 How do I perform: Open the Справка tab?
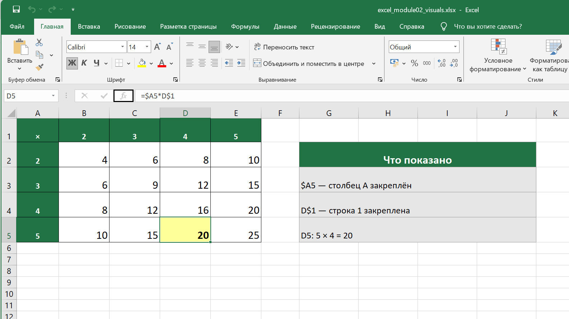412,26
